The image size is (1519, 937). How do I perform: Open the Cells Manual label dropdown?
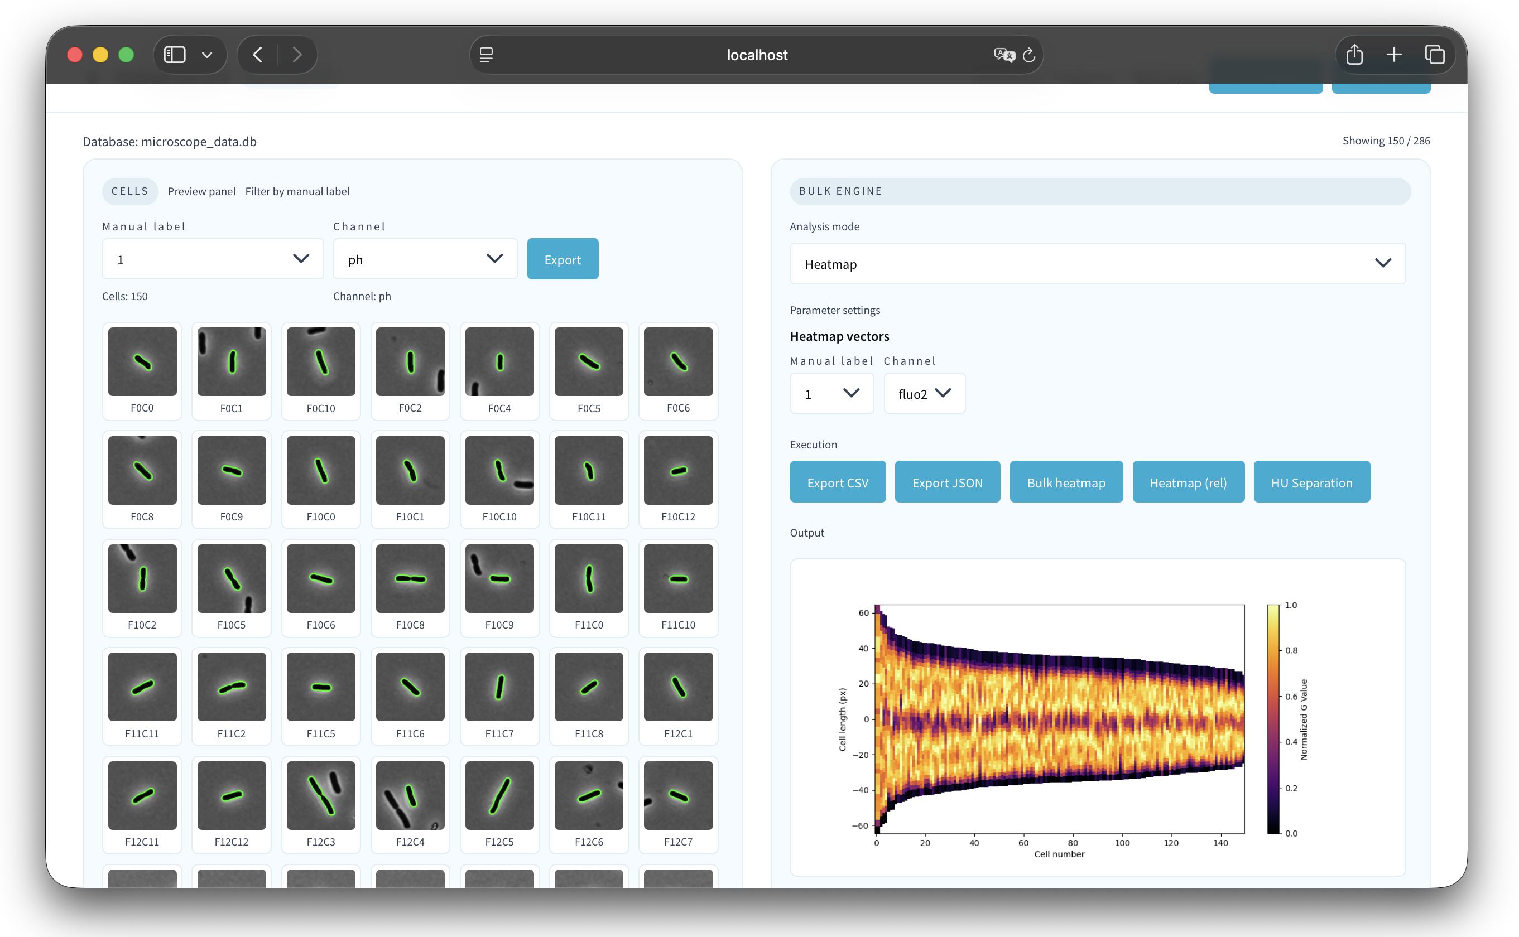(x=213, y=259)
